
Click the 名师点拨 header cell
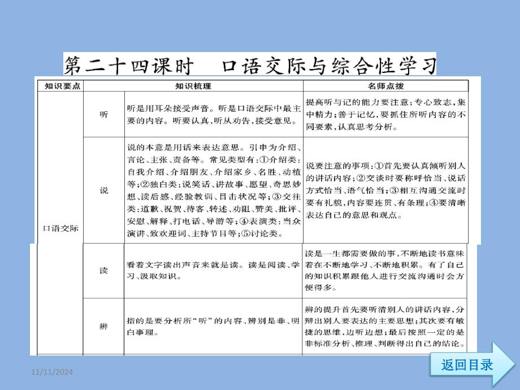385,86
